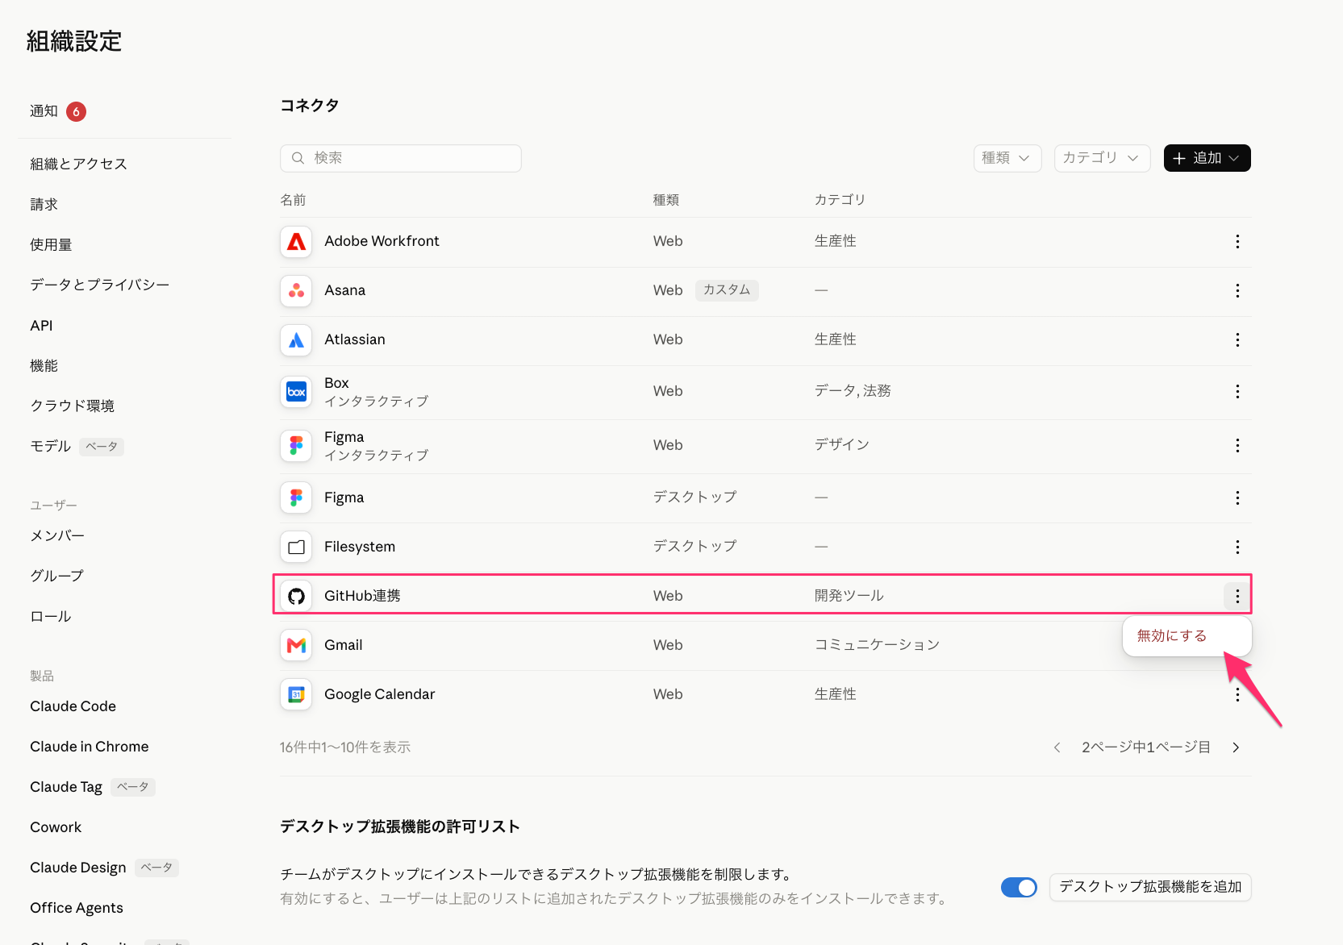Screen dimensions: 1343x945
Task: Click the GitHub連携 connector name
Action: [x=362, y=597]
